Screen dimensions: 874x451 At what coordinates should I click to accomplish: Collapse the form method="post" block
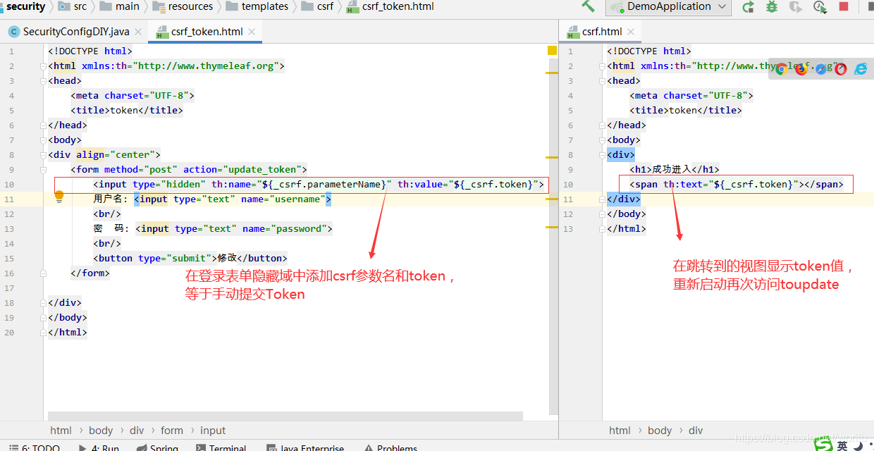coord(44,170)
